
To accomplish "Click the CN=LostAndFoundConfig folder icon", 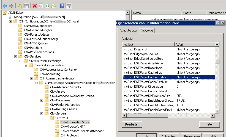I will coord(20,39).
